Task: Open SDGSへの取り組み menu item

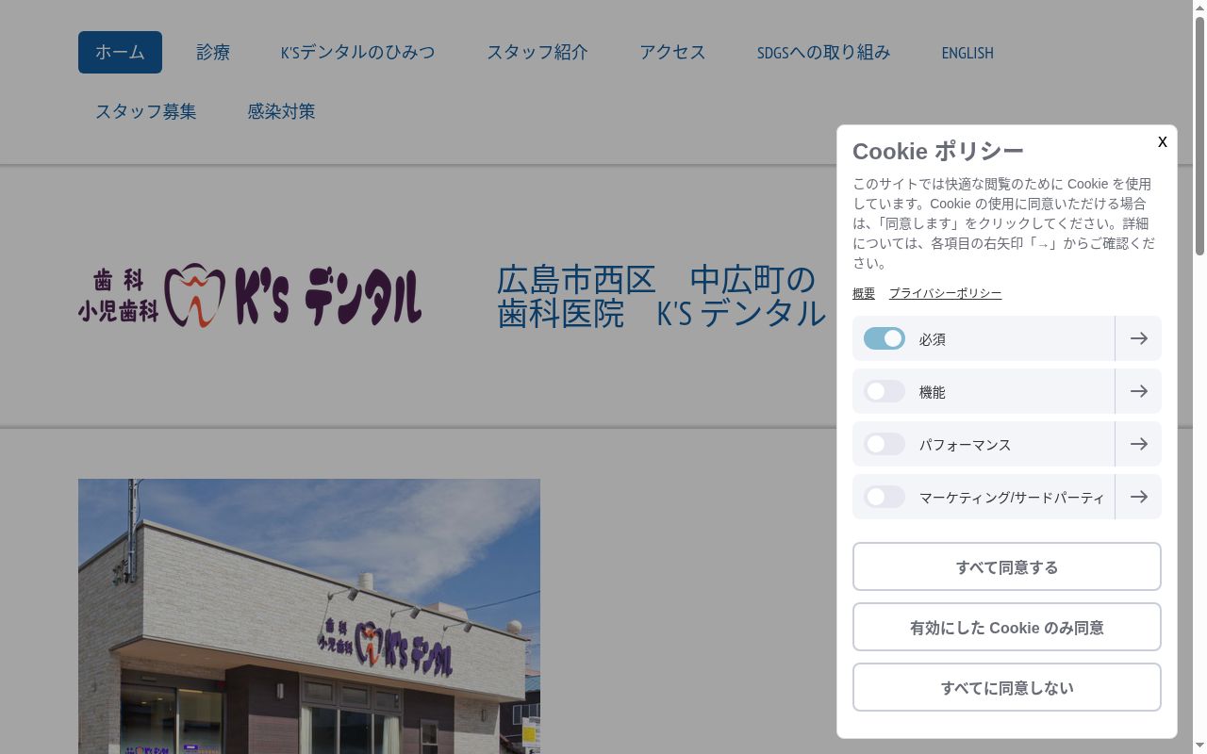Action: [x=823, y=52]
